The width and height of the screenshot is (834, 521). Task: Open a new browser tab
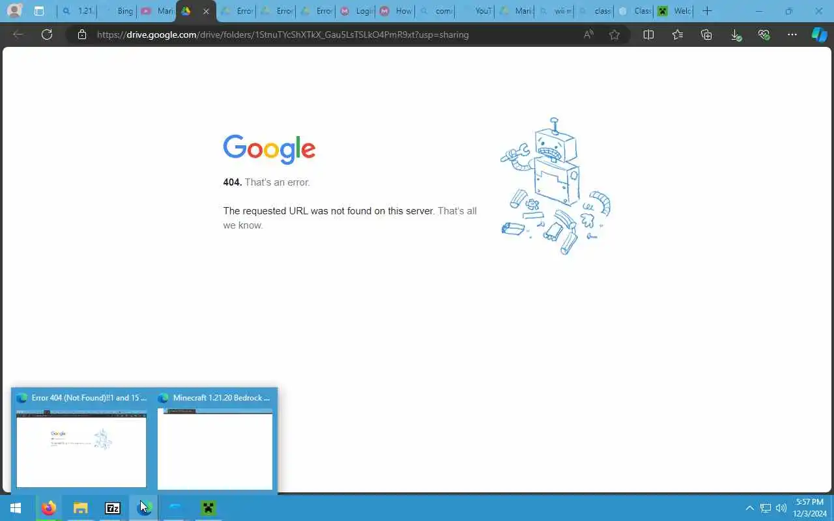point(707,11)
